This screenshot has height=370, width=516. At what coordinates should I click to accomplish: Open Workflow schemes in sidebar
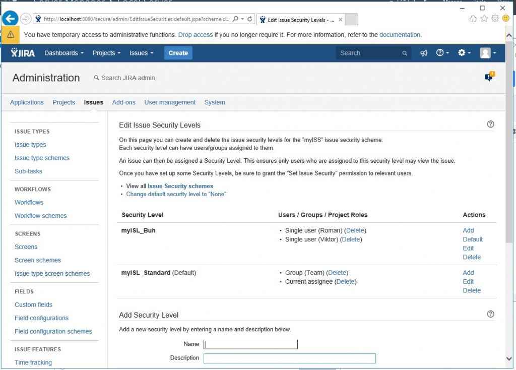[41, 216]
